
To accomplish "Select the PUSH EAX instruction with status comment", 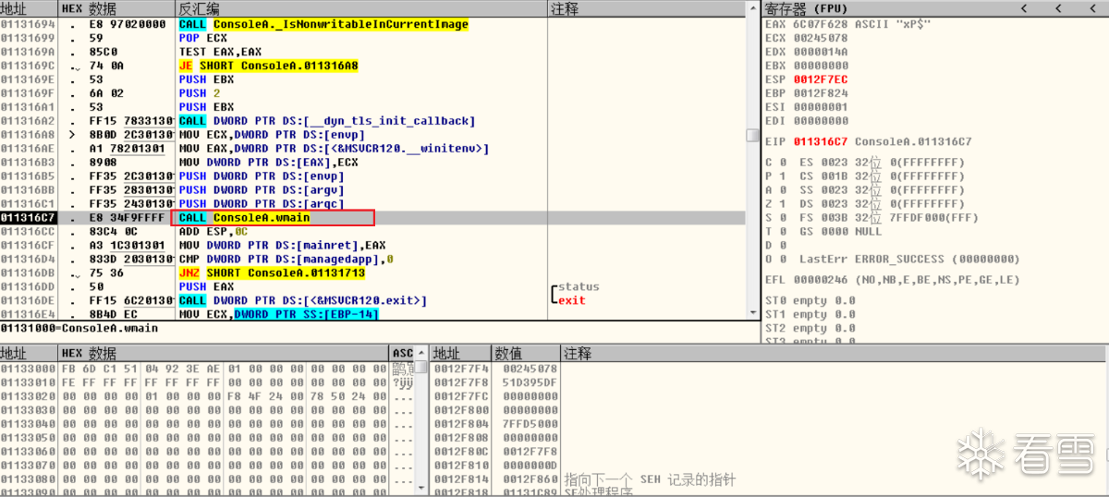I will [x=373, y=286].
